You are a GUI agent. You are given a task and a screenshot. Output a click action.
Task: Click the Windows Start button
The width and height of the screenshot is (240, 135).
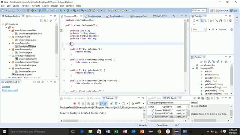4,132
